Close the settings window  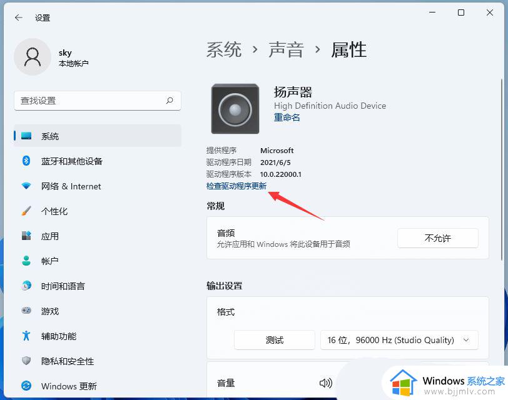(489, 12)
